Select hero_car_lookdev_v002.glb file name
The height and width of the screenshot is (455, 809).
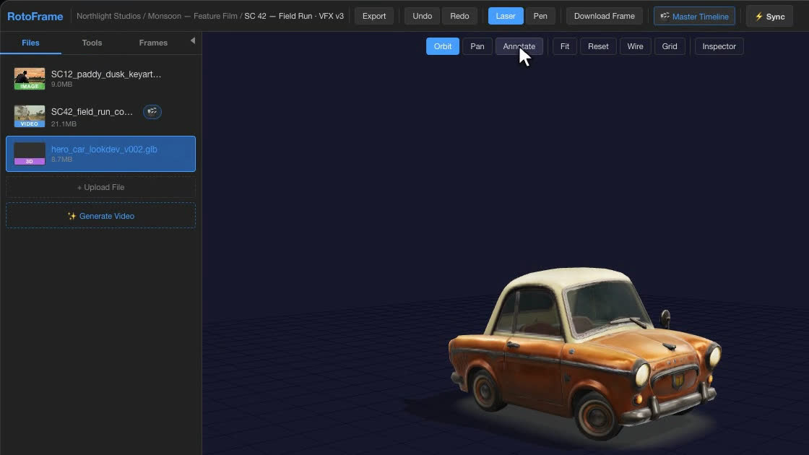coord(104,149)
